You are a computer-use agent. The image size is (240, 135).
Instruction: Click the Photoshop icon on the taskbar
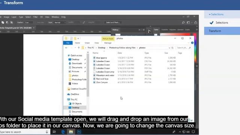click(x=79, y=132)
